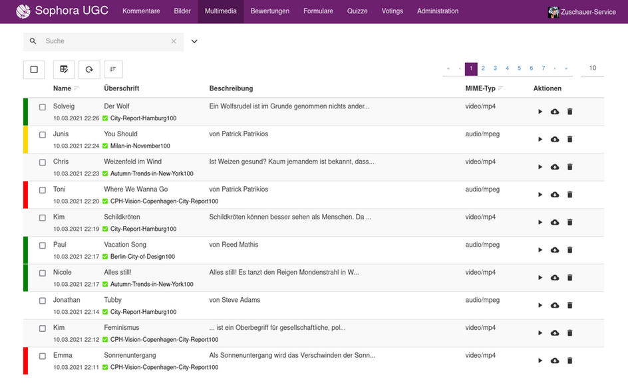Viewport: 628px width, 385px height.
Task: Check the box for Junis's row
Action: pyautogui.click(x=43, y=134)
